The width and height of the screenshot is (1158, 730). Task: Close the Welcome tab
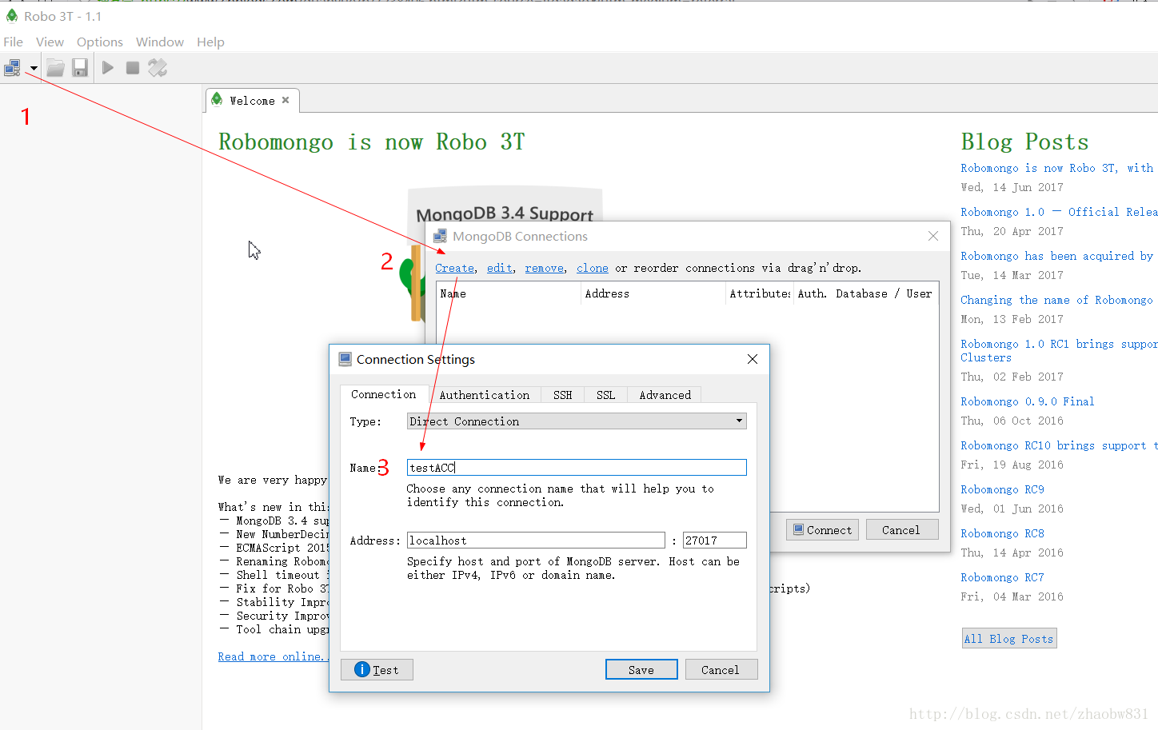tap(286, 100)
